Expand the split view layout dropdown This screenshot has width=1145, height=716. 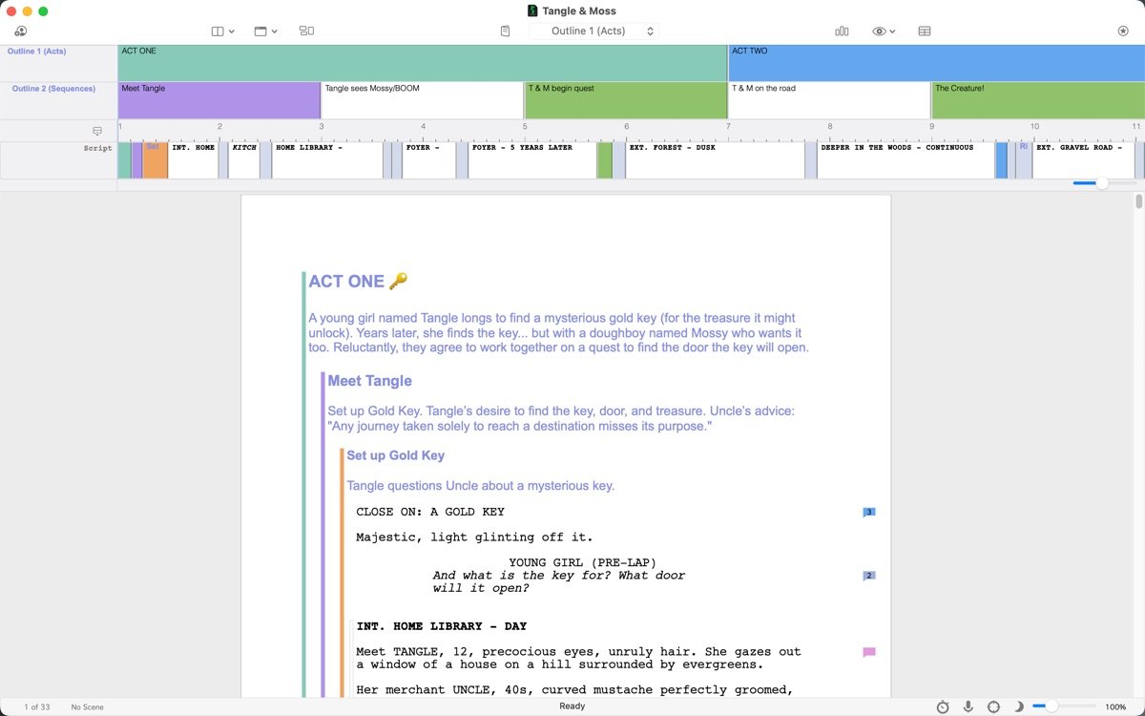coord(222,31)
